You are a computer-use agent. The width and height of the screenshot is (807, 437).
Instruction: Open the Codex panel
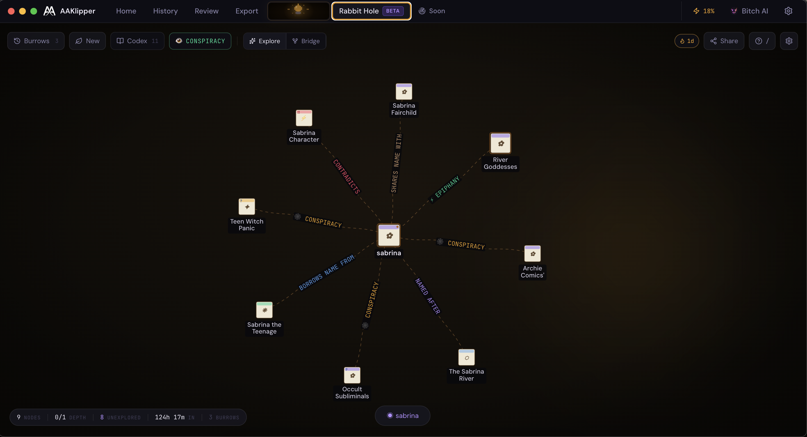(137, 41)
